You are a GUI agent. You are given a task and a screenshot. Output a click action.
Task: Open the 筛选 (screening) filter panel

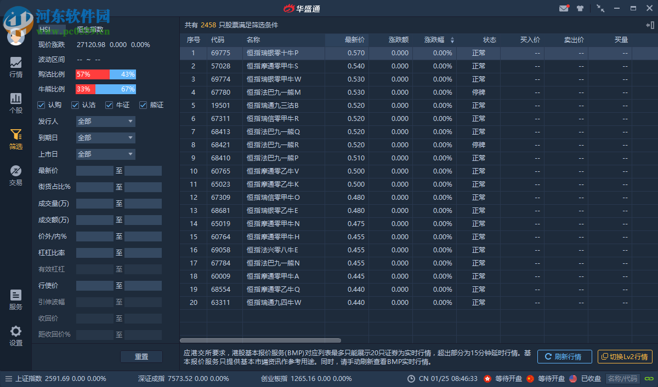point(15,140)
